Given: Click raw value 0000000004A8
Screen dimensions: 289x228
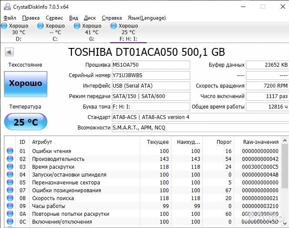Looking at the screenshot, I should click(x=260, y=175).
